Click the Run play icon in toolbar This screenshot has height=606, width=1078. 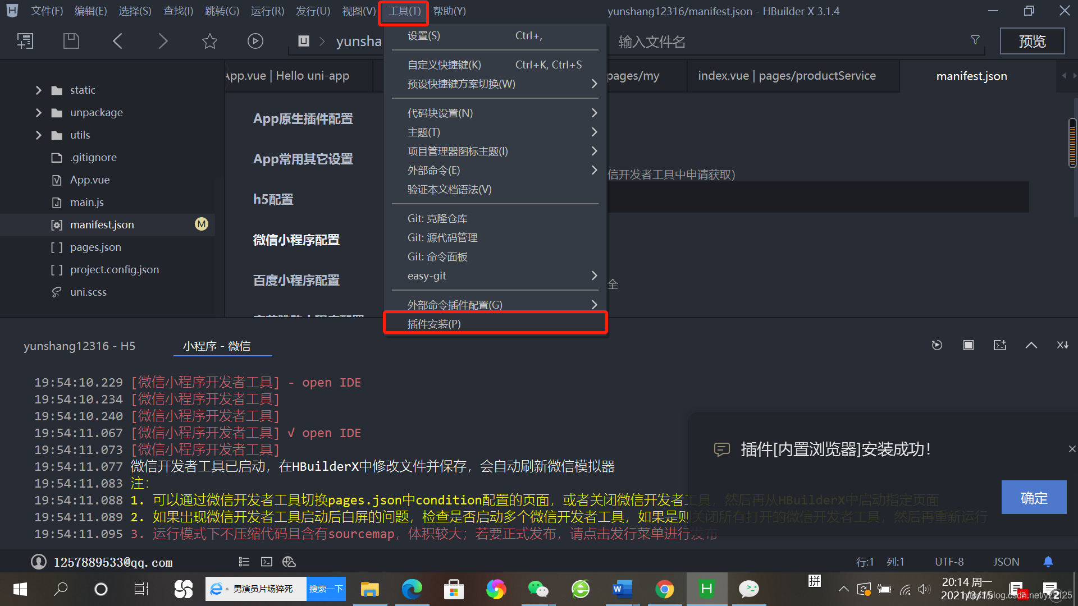click(x=255, y=41)
